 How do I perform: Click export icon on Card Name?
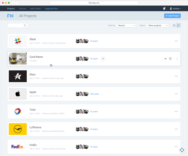click(x=170, y=59)
